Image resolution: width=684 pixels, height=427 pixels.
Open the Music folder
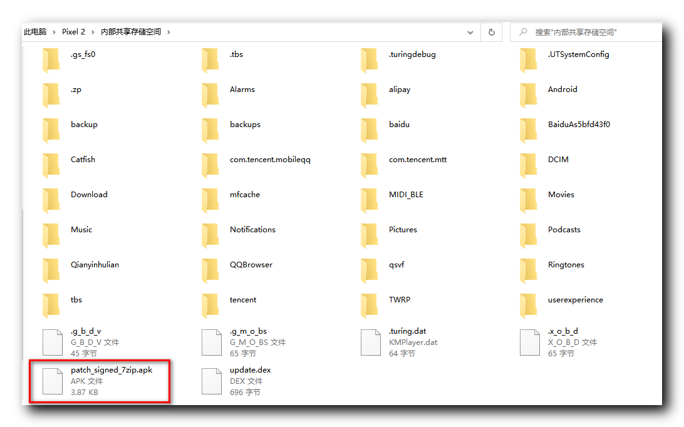point(81,229)
